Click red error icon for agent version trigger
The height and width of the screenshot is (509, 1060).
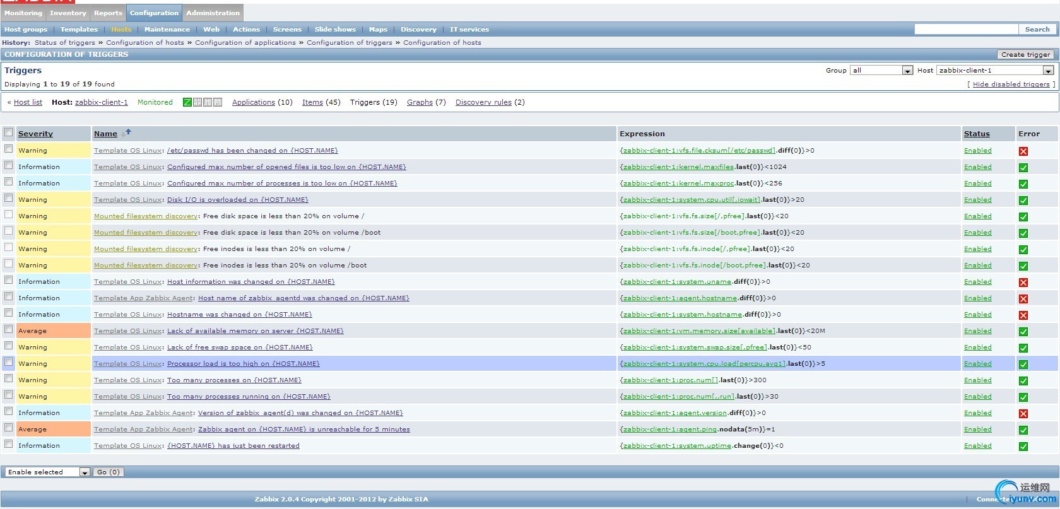click(x=1023, y=414)
